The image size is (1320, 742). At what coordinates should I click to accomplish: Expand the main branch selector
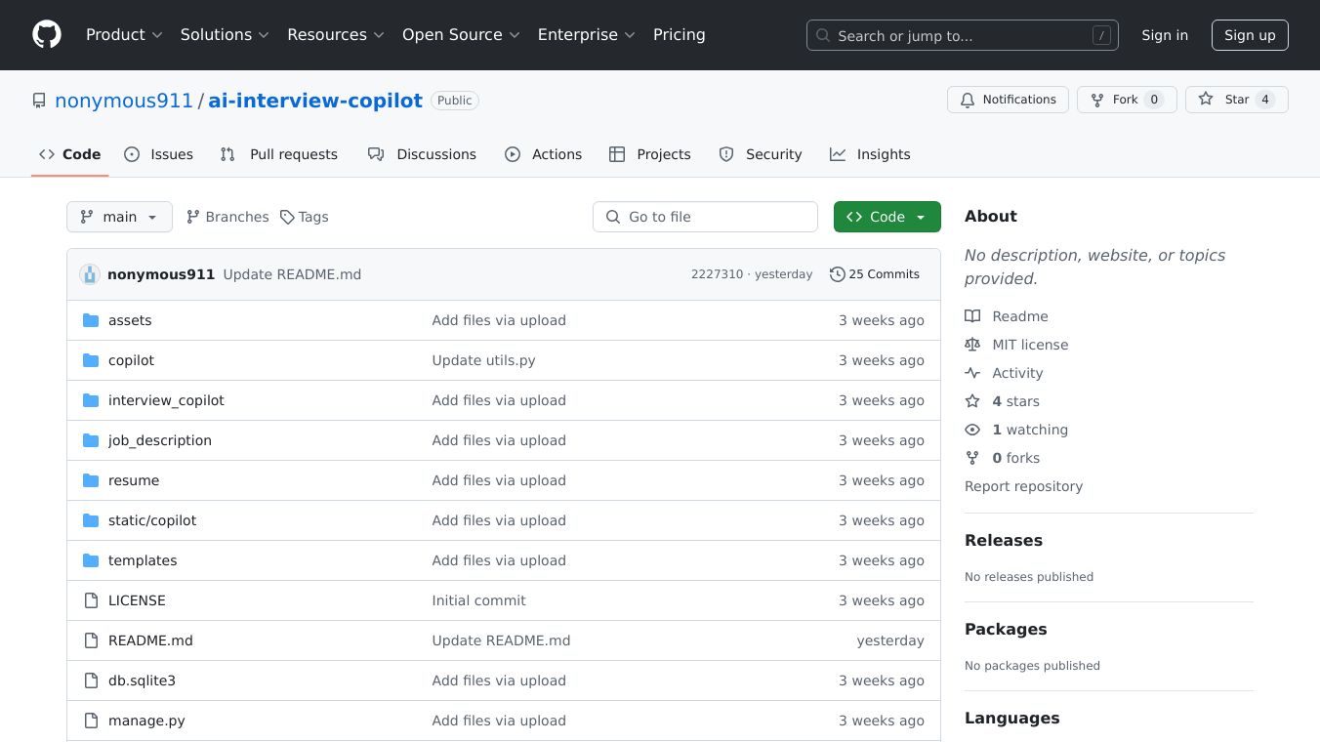coord(119,217)
